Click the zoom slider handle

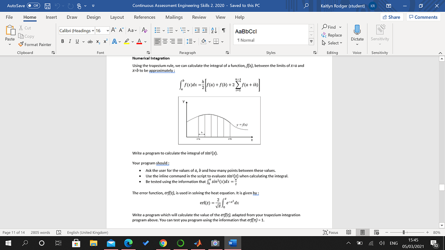tap(404, 233)
